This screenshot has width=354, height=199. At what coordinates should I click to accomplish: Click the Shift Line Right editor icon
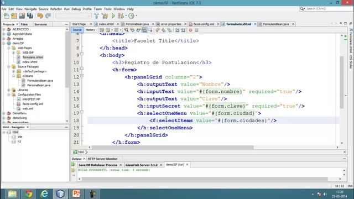(x=183, y=30)
